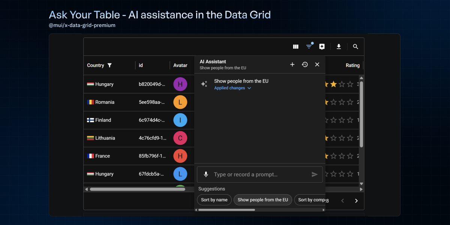The height and width of the screenshot is (225, 450).
Task: Go to the previous page arrow
Action: point(342,201)
